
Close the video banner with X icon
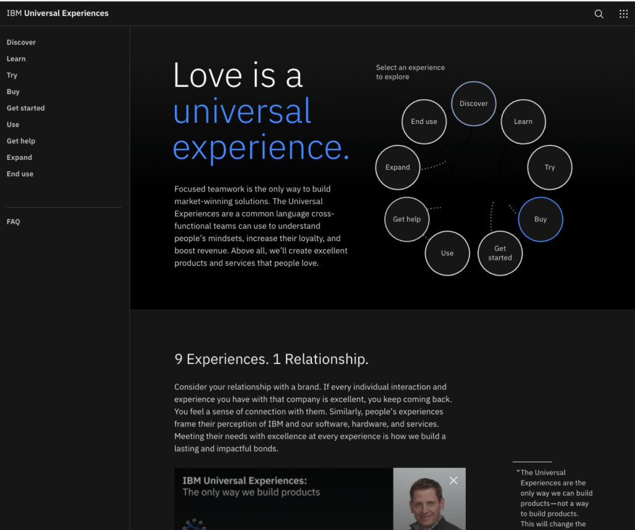click(x=453, y=480)
